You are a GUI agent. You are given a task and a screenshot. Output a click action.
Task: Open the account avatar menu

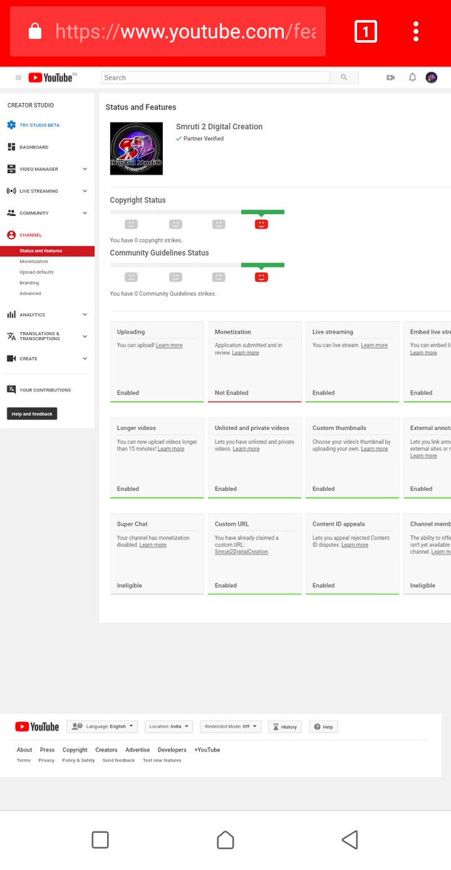point(431,78)
